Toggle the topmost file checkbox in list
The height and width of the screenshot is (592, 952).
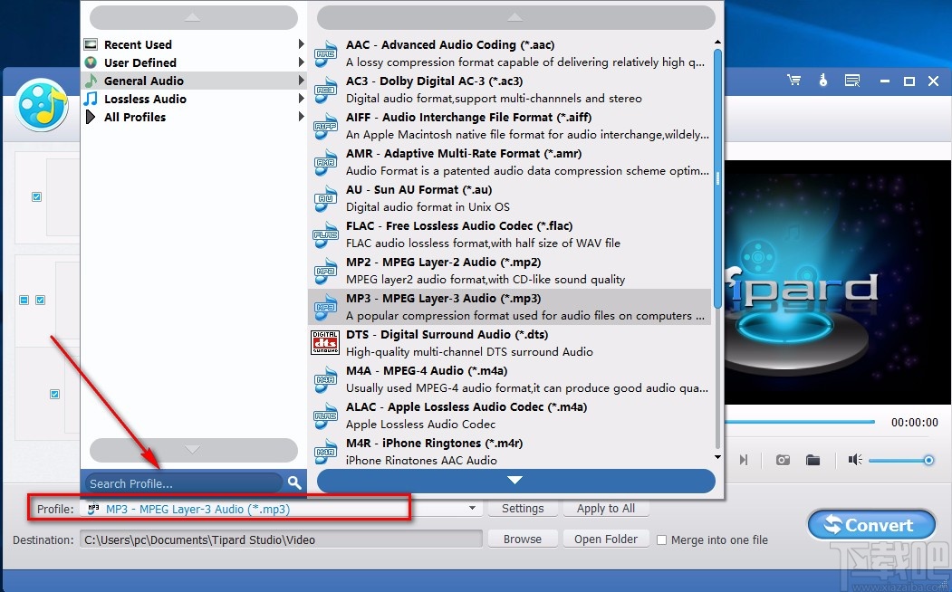[x=36, y=196]
